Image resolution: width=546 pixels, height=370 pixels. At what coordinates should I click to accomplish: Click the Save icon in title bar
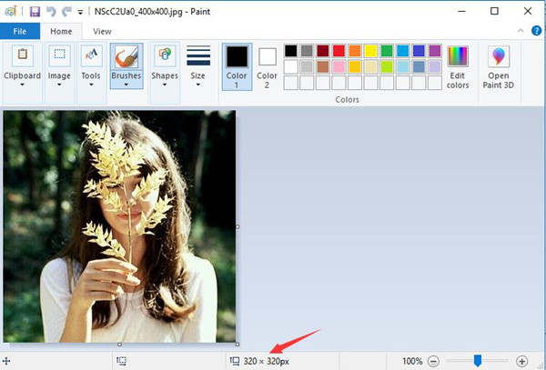tap(35, 12)
